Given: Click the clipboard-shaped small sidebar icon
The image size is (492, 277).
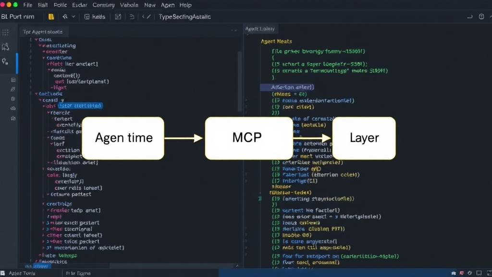Looking at the screenshot, I should pyautogui.click(x=13, y=99).
